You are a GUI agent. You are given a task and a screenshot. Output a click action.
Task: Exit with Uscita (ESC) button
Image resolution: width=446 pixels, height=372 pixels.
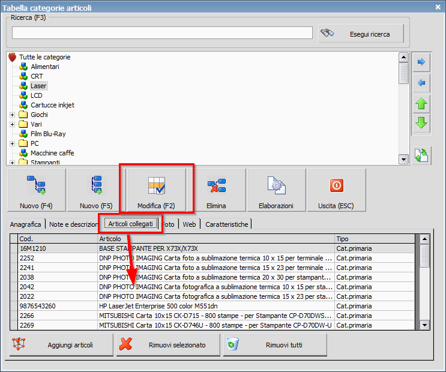pyautogui.click(x=336, y=190)
